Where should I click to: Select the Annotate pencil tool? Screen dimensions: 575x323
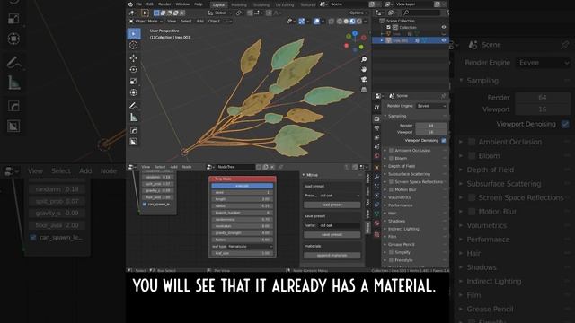(134, 106)
